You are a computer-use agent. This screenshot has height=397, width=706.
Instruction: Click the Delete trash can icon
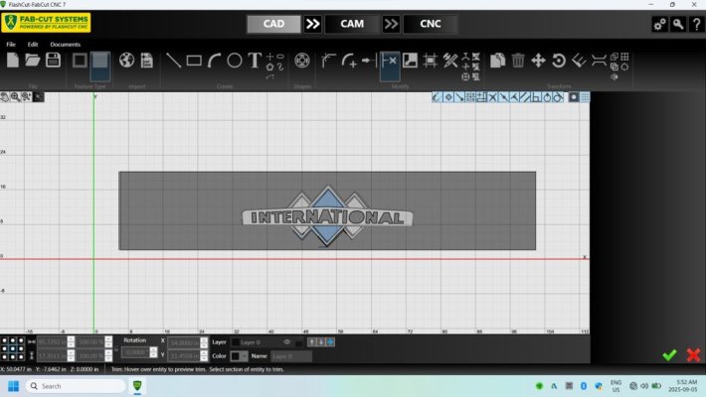pos(518,61)
